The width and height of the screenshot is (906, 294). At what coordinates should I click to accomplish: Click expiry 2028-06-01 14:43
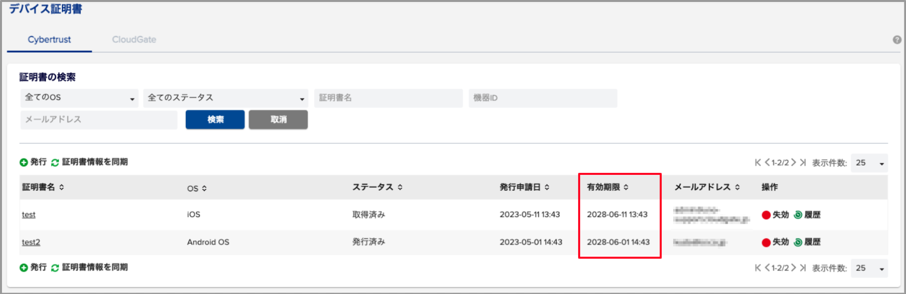click(x=618, y=242)
